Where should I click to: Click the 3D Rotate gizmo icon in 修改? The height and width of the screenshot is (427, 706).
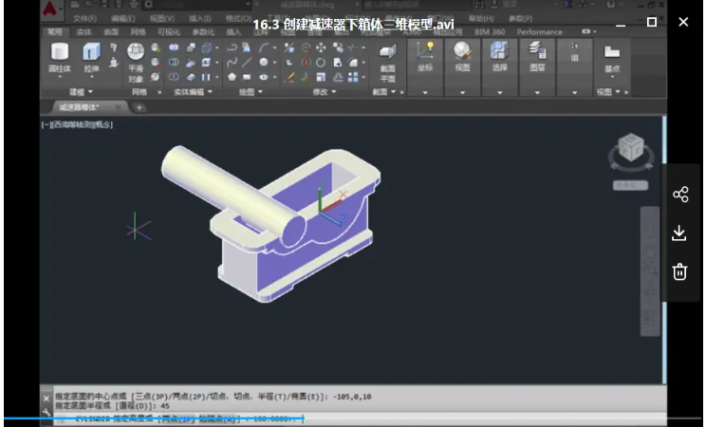point(307,63)
